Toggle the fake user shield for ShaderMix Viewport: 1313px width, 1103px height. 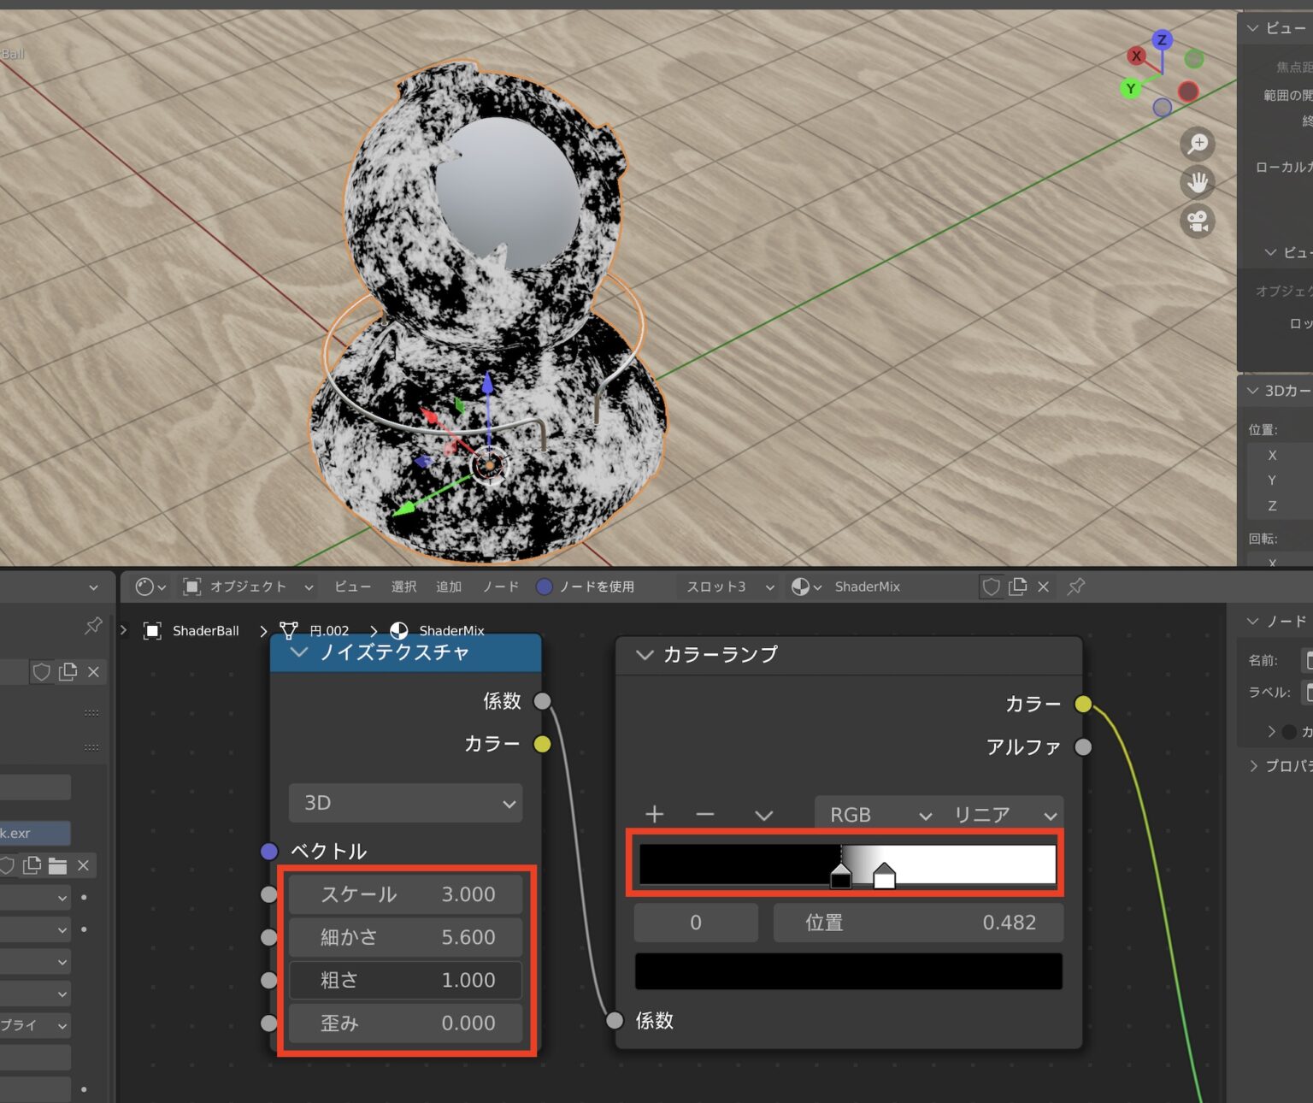991,587
